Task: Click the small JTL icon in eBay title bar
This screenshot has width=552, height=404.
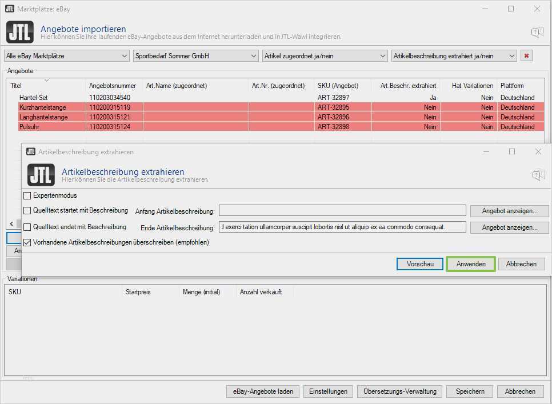Action: 10,9
